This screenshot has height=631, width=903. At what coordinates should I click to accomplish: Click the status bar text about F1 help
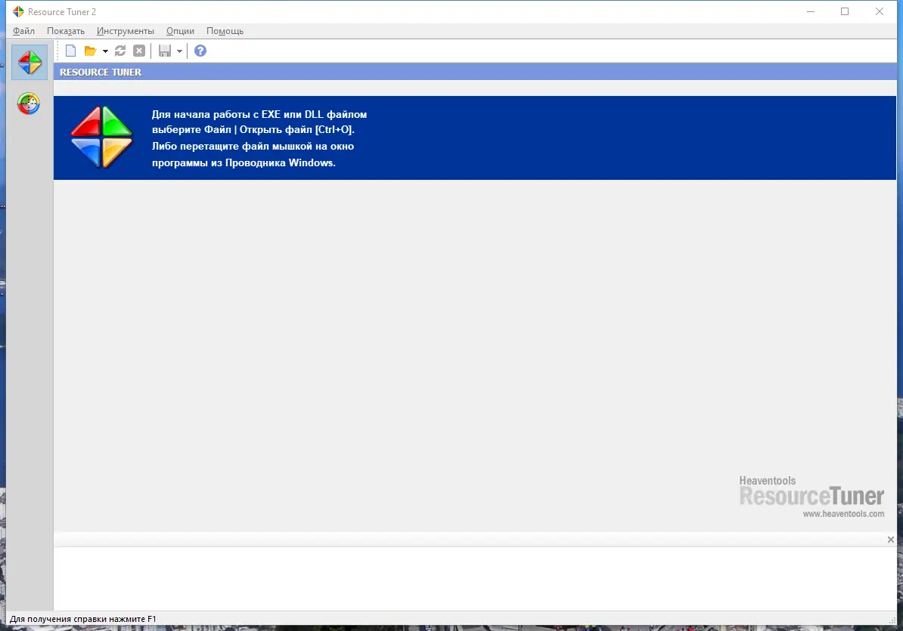83,619
